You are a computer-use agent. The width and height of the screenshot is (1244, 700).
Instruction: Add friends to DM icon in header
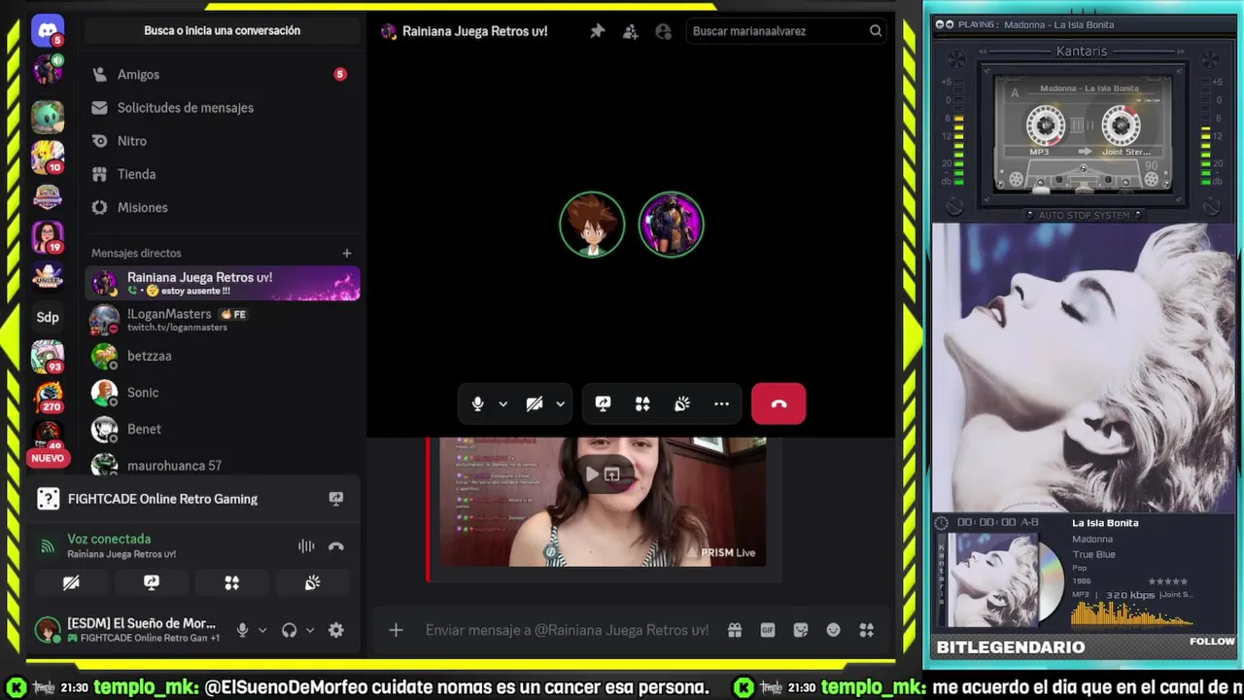point(631,31)
